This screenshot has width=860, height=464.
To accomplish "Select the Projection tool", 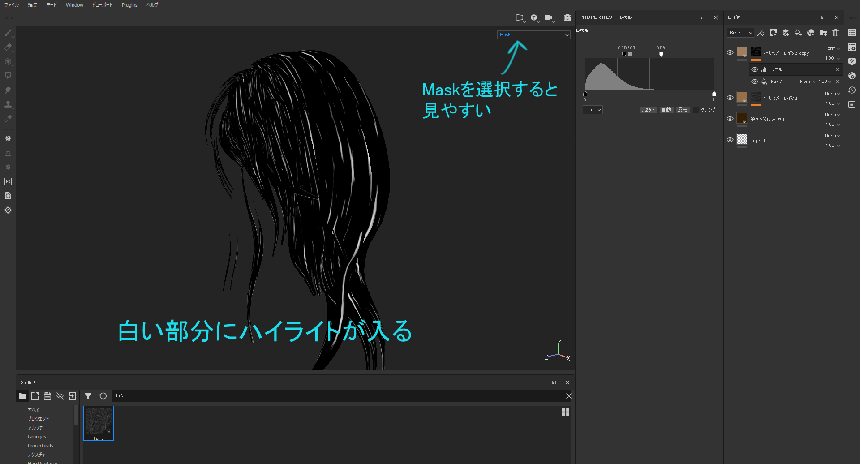I will 8,62.
